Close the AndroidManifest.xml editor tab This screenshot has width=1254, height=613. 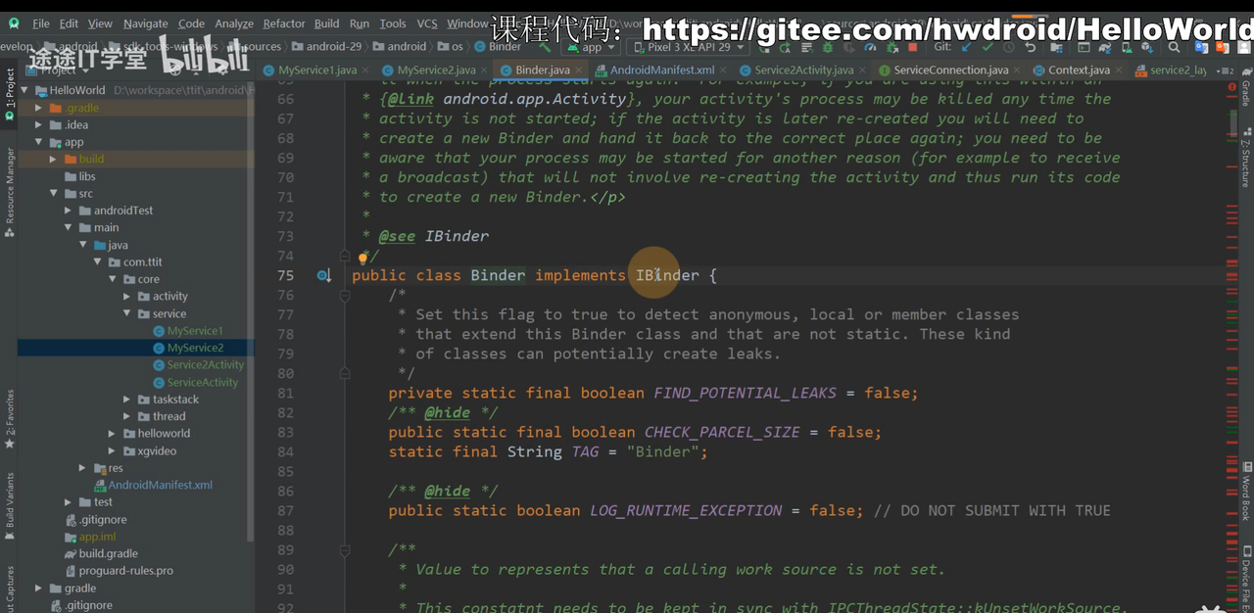coord(723,71)
